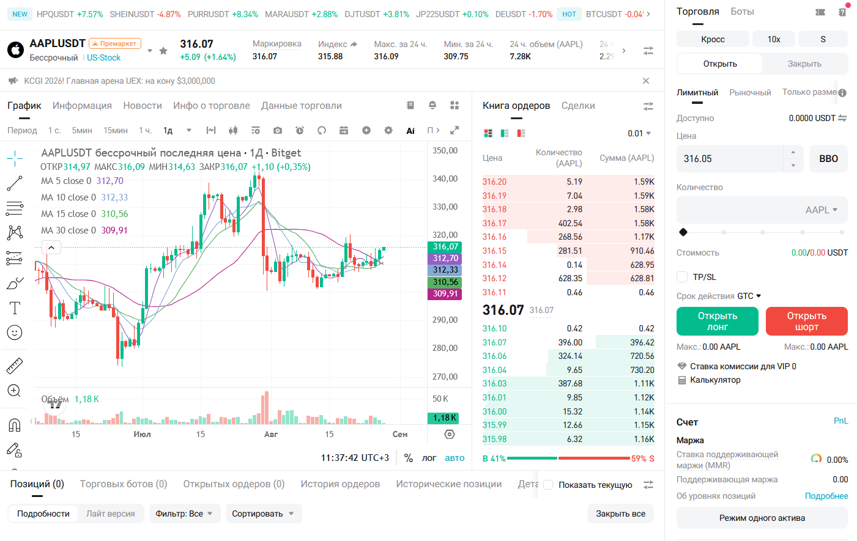Select the 'Рыночный' order type tab
Image resolution: width=857 pixels, height=541 pixels.
pos(750,92)
